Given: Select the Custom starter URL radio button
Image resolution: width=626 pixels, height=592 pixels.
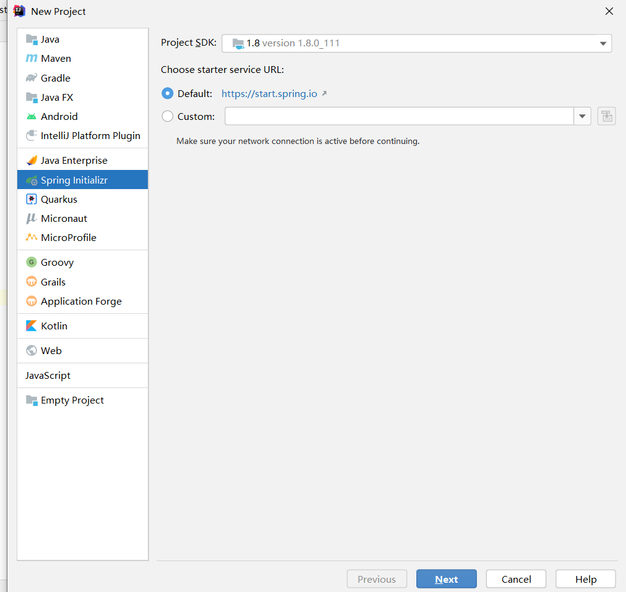Looking at the screenshot, I should click(167, 116).
